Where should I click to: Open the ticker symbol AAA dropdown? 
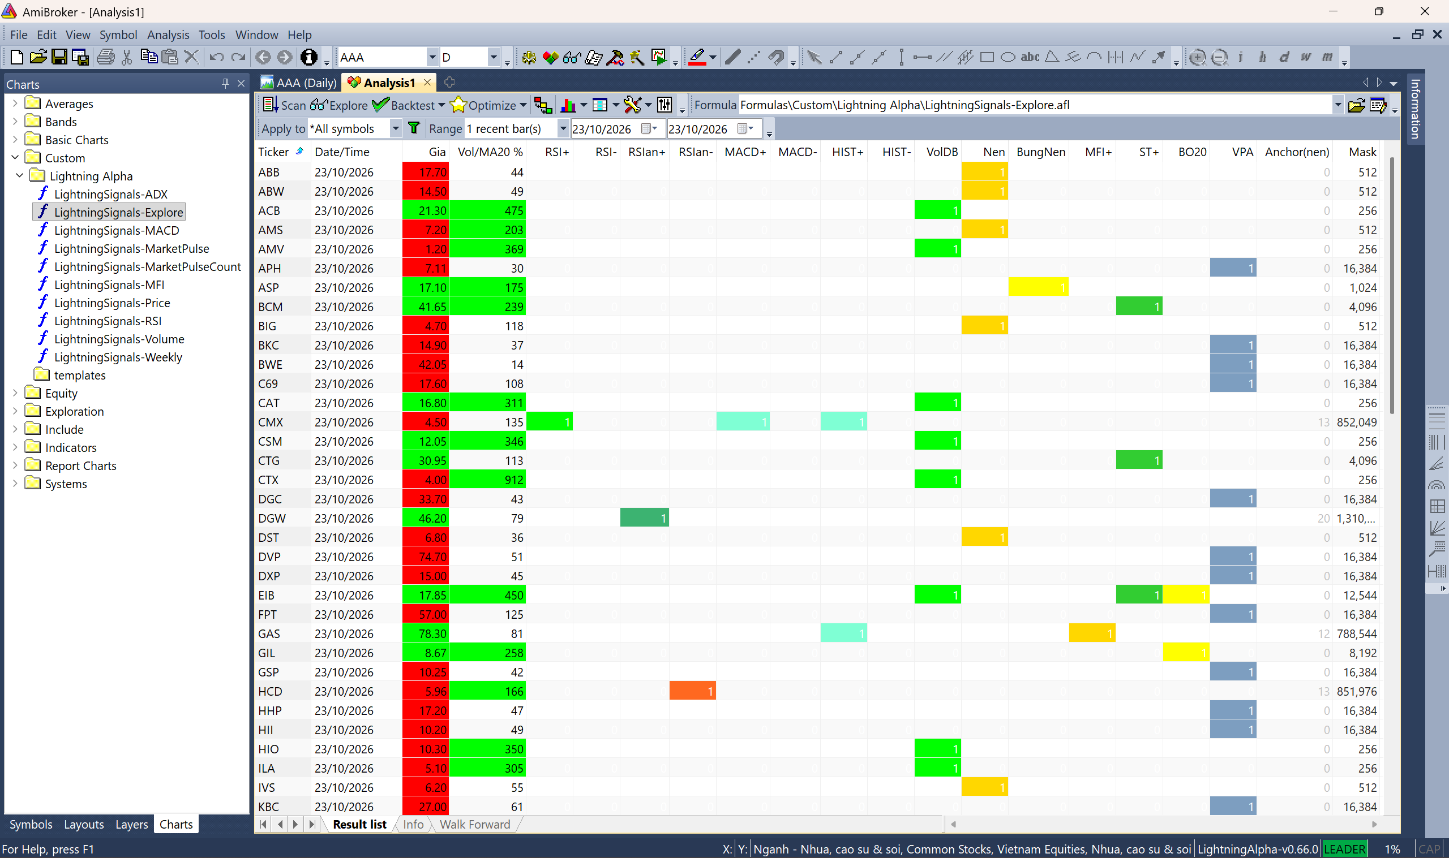point(431,57)
